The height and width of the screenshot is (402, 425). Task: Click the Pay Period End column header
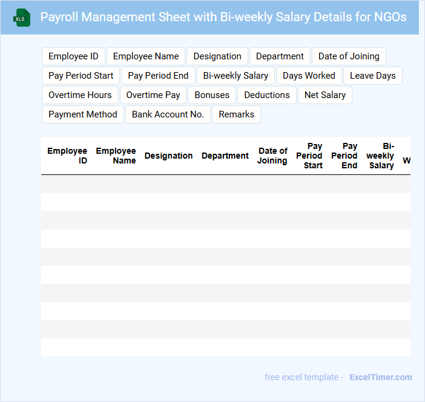click(345, 156)
